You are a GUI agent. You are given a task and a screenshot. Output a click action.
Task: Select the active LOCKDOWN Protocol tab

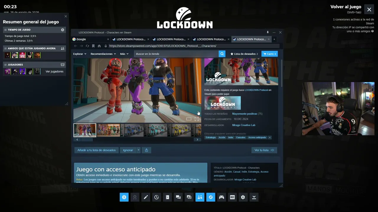tap(251, 39)
